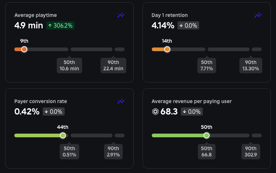Click the 90th 2.91% benchmark label
This screenshot has width=276, height=173.
(113, 151)
